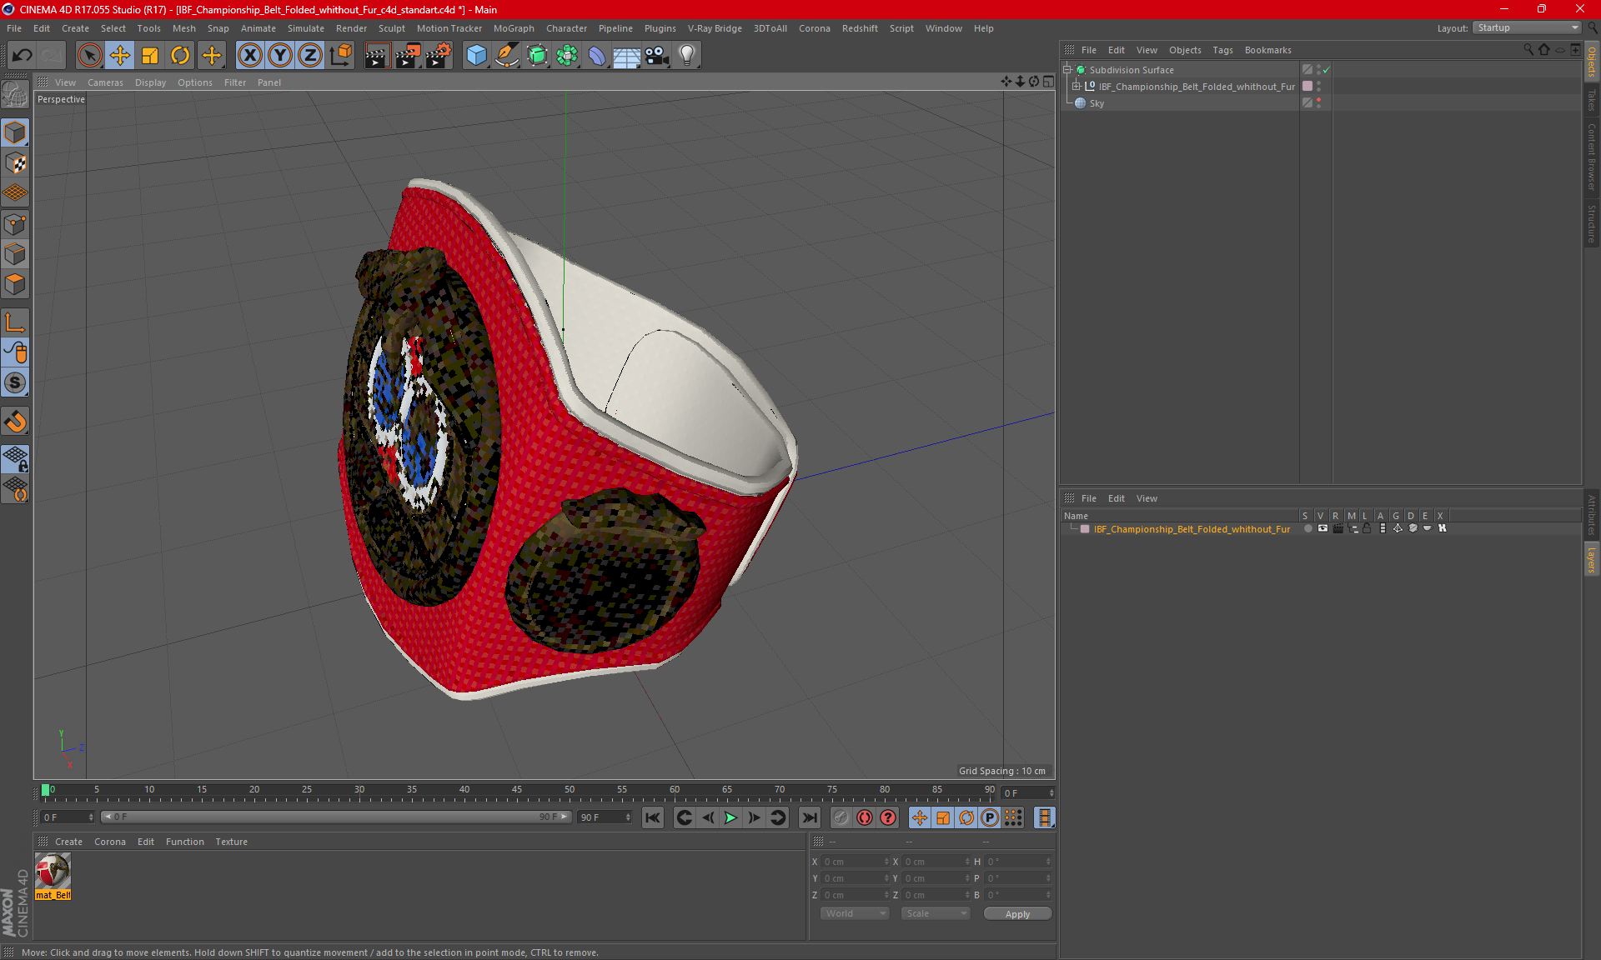The width and height of the screenshot is (1601, 960).
Task: Click frame 45 on the timeline
Action: (517, 792)
